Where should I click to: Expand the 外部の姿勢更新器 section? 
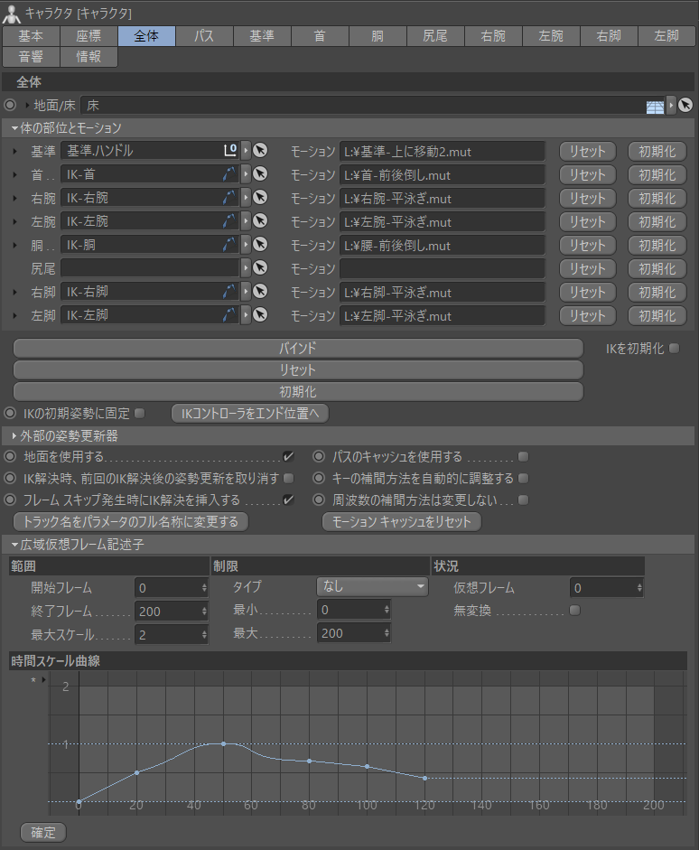[15, 436]
